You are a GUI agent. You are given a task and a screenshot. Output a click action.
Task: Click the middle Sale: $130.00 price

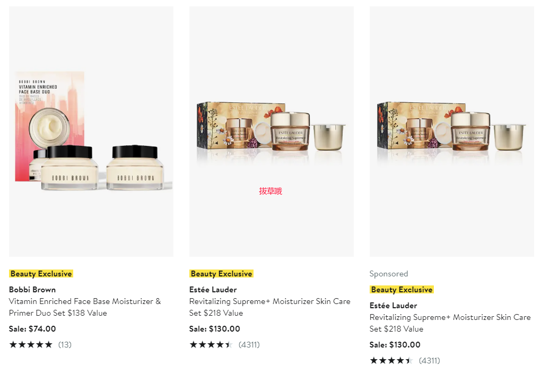[215, 329]
